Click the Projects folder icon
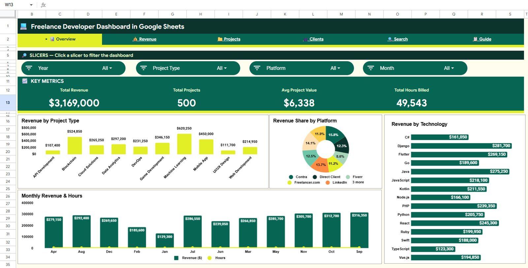The width and height of the screenshot is (528, 268). coord(220,39)
